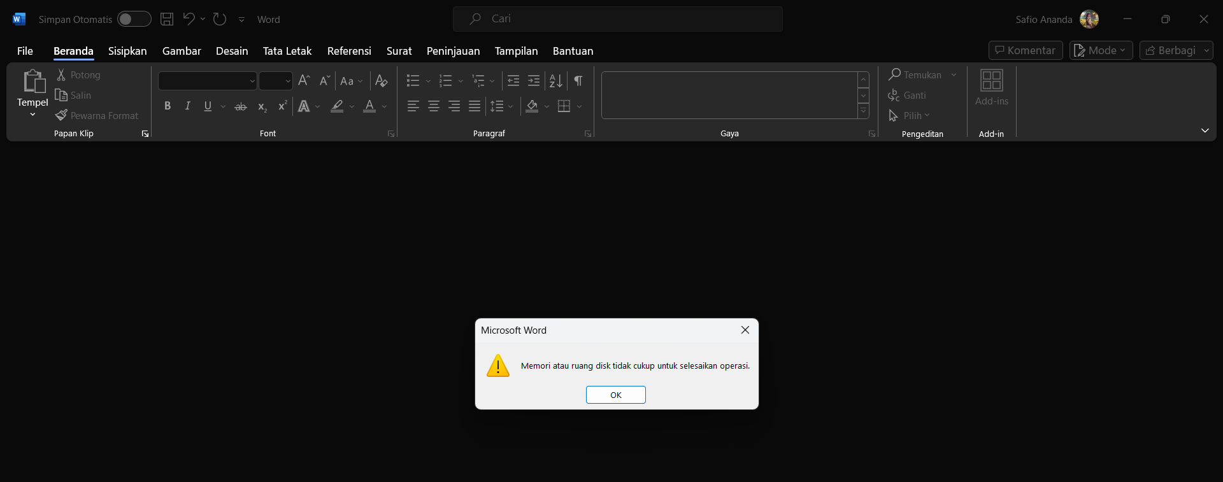Open the Surat tab

tap(399, 51)
